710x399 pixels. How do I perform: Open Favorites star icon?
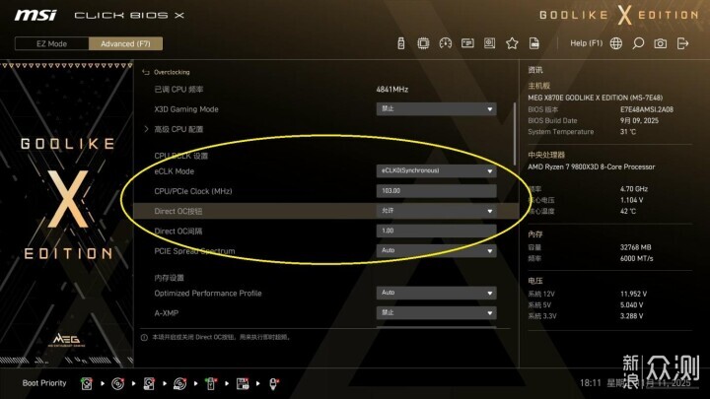pyautogui.click(x=512, y=43)
